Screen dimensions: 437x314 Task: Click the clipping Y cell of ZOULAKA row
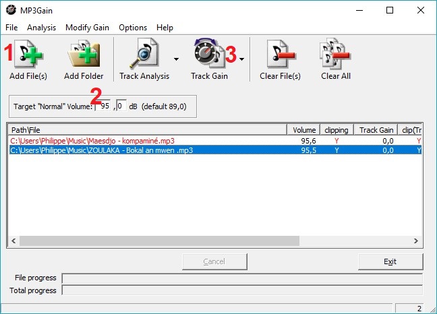pyautogui.click(x=337, y=150)
